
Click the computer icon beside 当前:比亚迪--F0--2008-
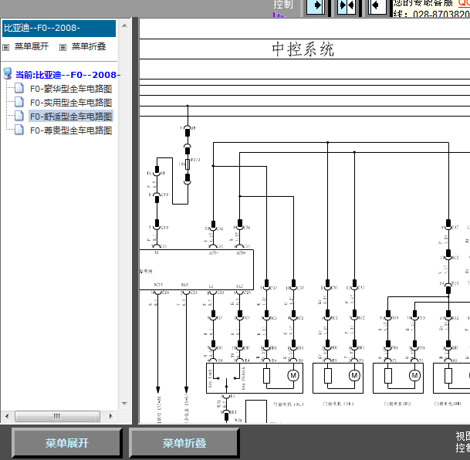[x=8, y=74]
